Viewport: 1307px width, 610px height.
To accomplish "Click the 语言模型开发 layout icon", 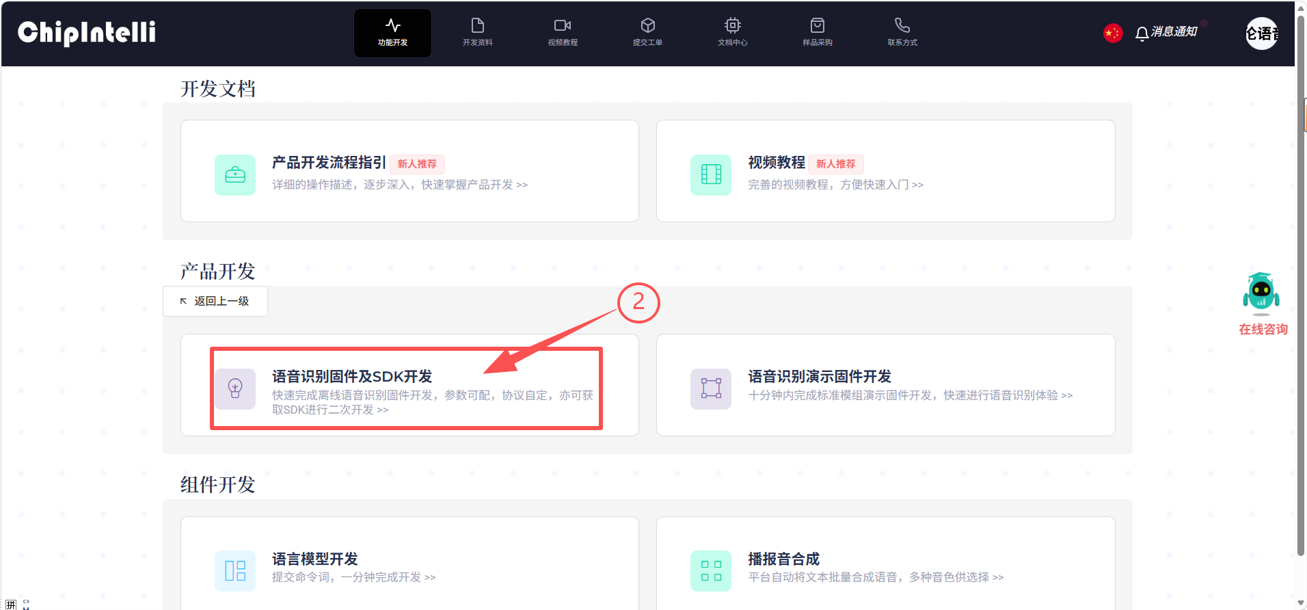I will point(235,570).
